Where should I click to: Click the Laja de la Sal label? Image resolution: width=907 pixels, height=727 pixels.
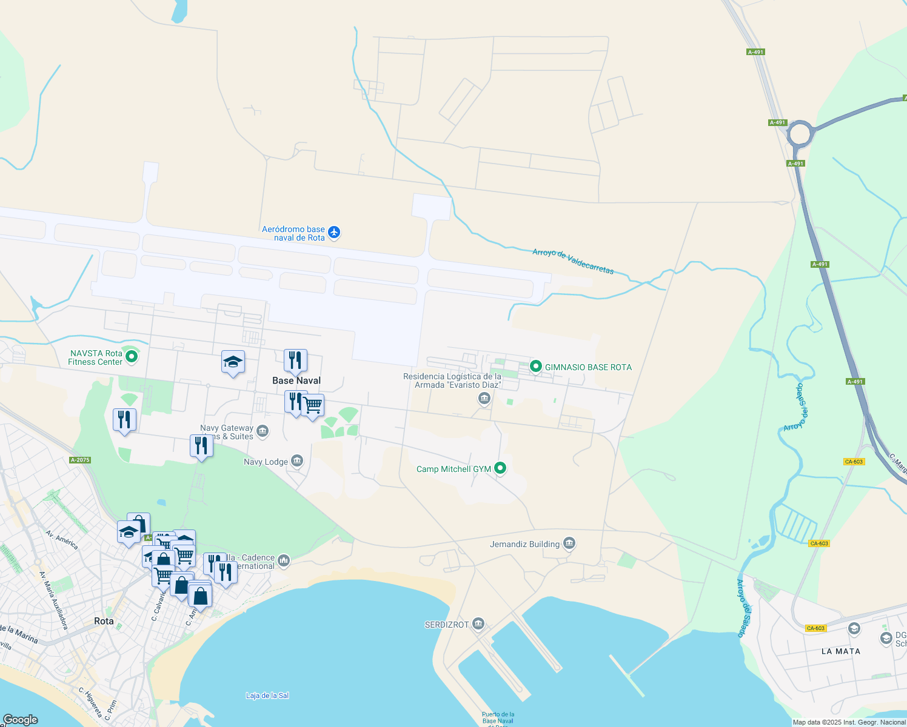(267, 695)
